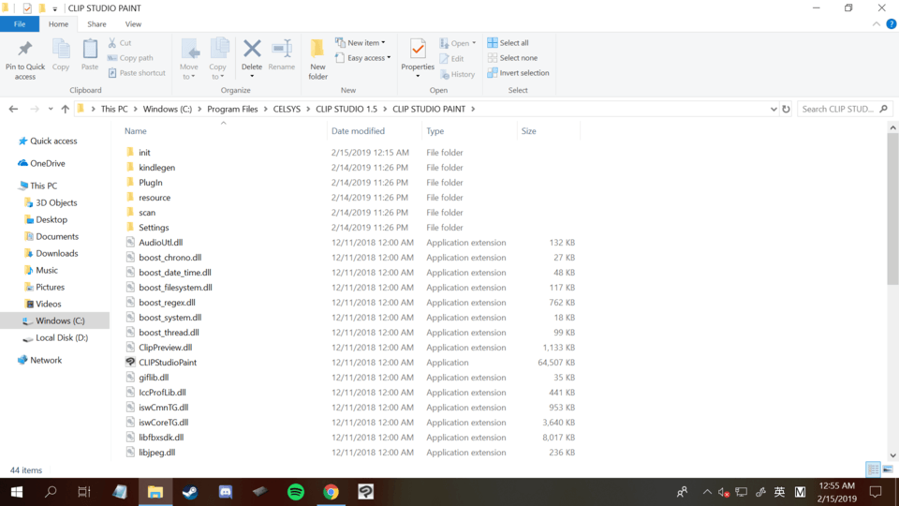This screenshot has height=506, width=899.
Task: Switch to the Share ribbon tab
Action: 96,24
